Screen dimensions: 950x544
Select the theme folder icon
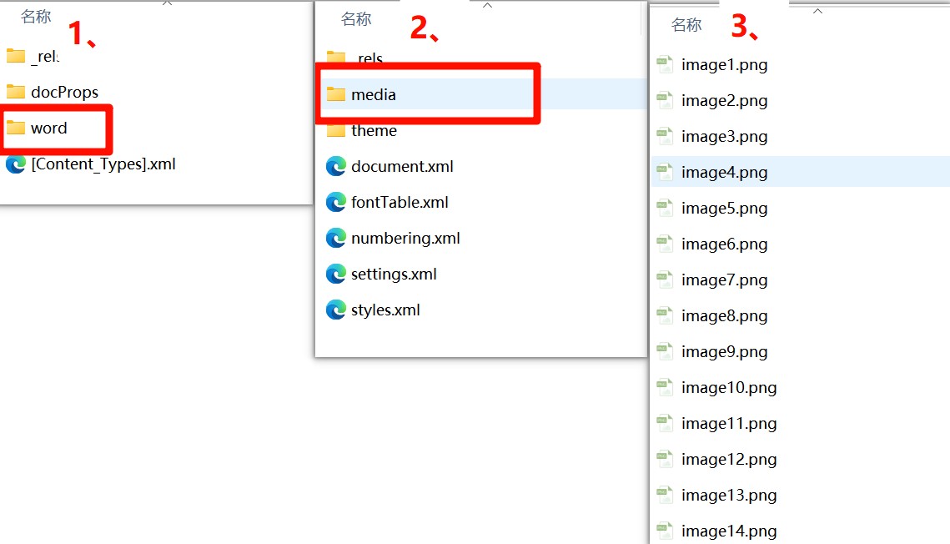336,130
